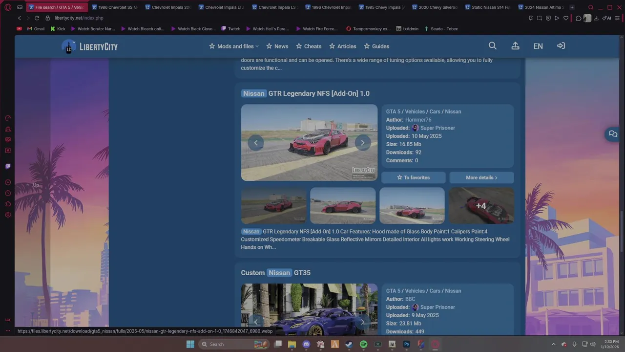Screen dimensions: 625x352
Task: Open the txAdmin bookmark
Action: coord(406,29)
